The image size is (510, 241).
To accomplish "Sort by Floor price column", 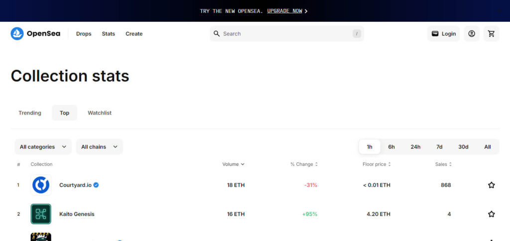I will click(377, 164).
